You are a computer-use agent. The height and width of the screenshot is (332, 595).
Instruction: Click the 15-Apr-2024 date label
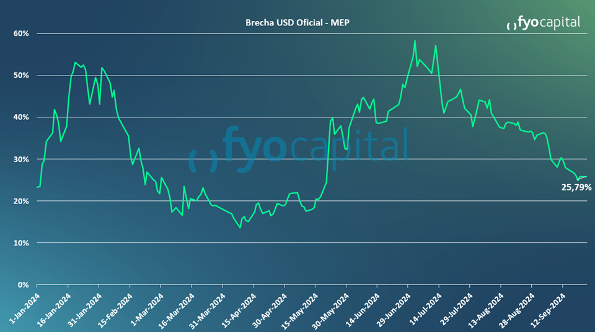239,310
